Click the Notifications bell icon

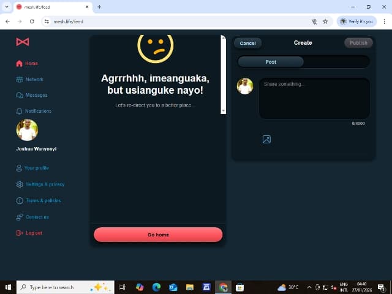(x=19, y=111)
